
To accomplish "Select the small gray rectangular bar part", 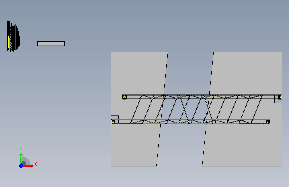I will [51, 44].
